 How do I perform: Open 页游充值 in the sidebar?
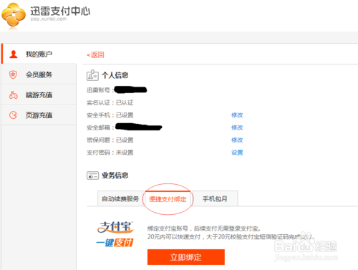pos(39,115)
